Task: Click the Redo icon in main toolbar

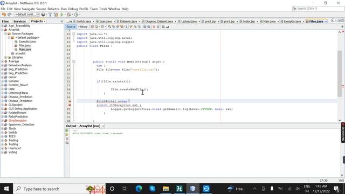Action: [9, 15]
